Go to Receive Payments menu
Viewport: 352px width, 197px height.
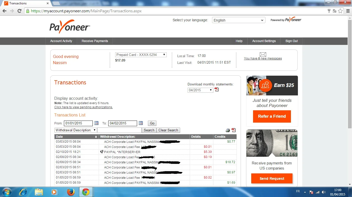pyautogui.click(x=95, y=41)
